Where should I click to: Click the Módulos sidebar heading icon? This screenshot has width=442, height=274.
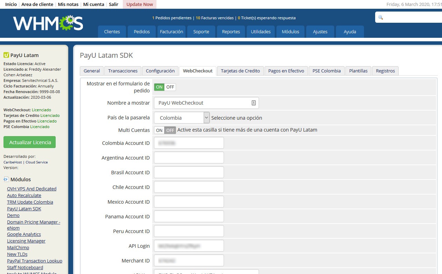(x=6, y=179)
